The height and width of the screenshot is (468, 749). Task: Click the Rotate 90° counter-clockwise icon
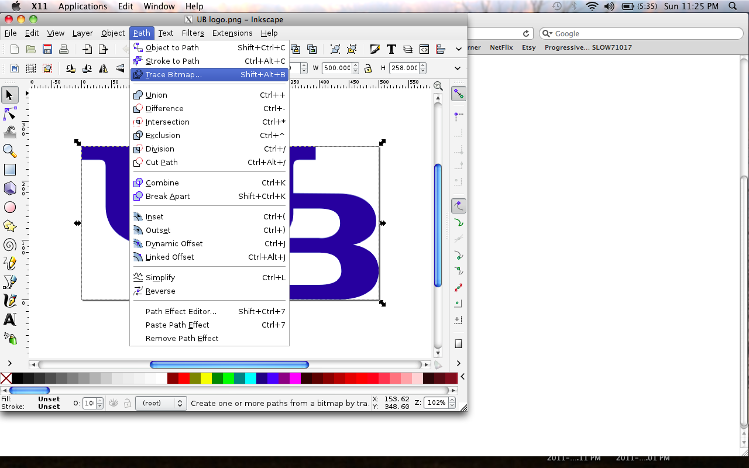tap(71, 68)
